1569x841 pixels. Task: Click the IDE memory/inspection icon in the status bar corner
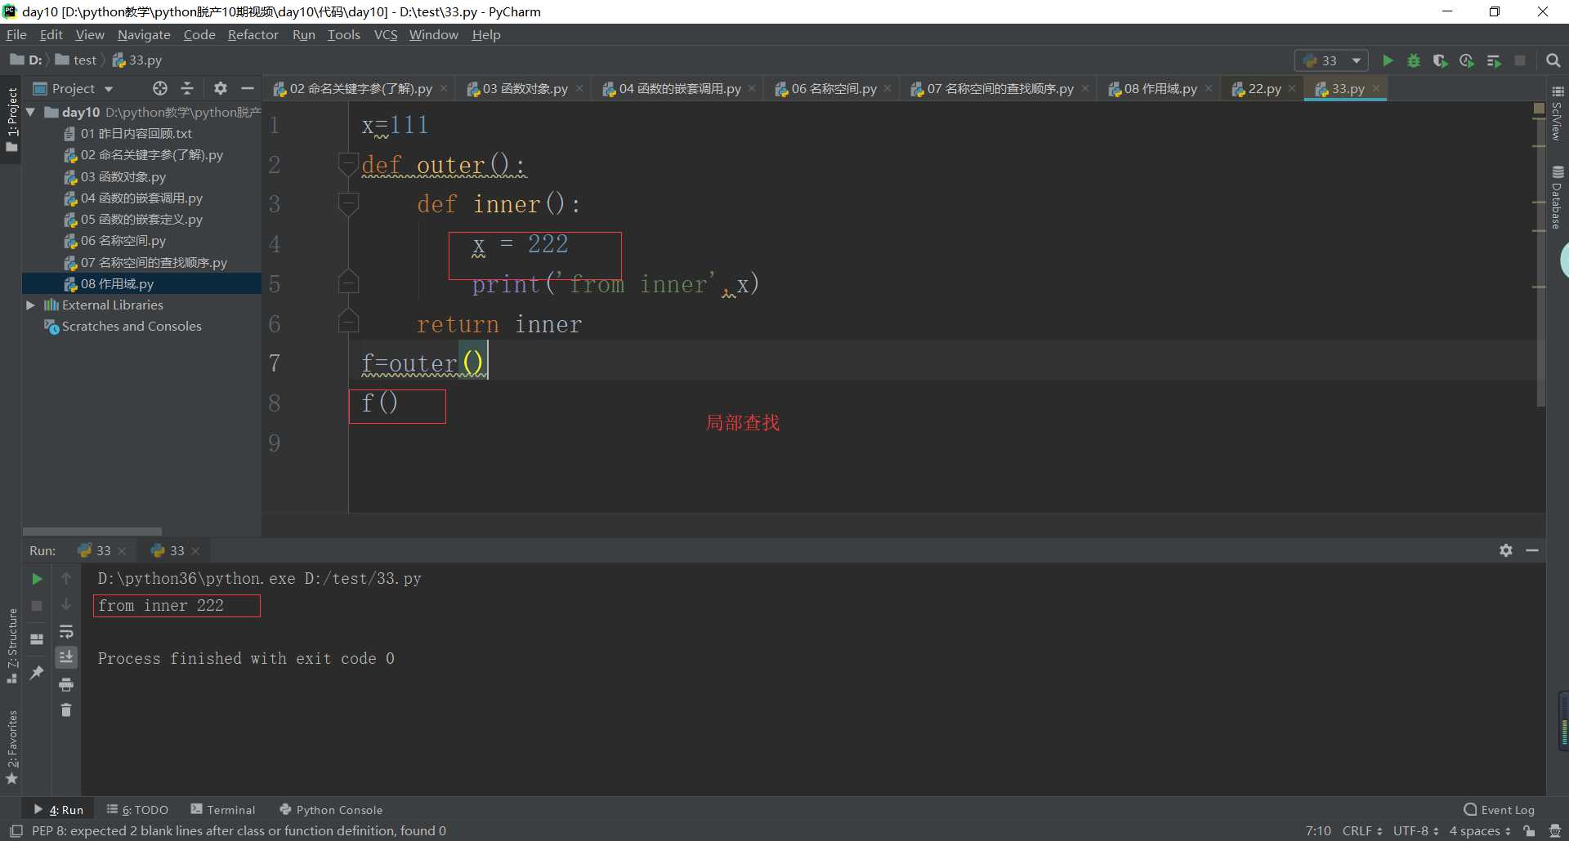click(x=1555, y=830)
